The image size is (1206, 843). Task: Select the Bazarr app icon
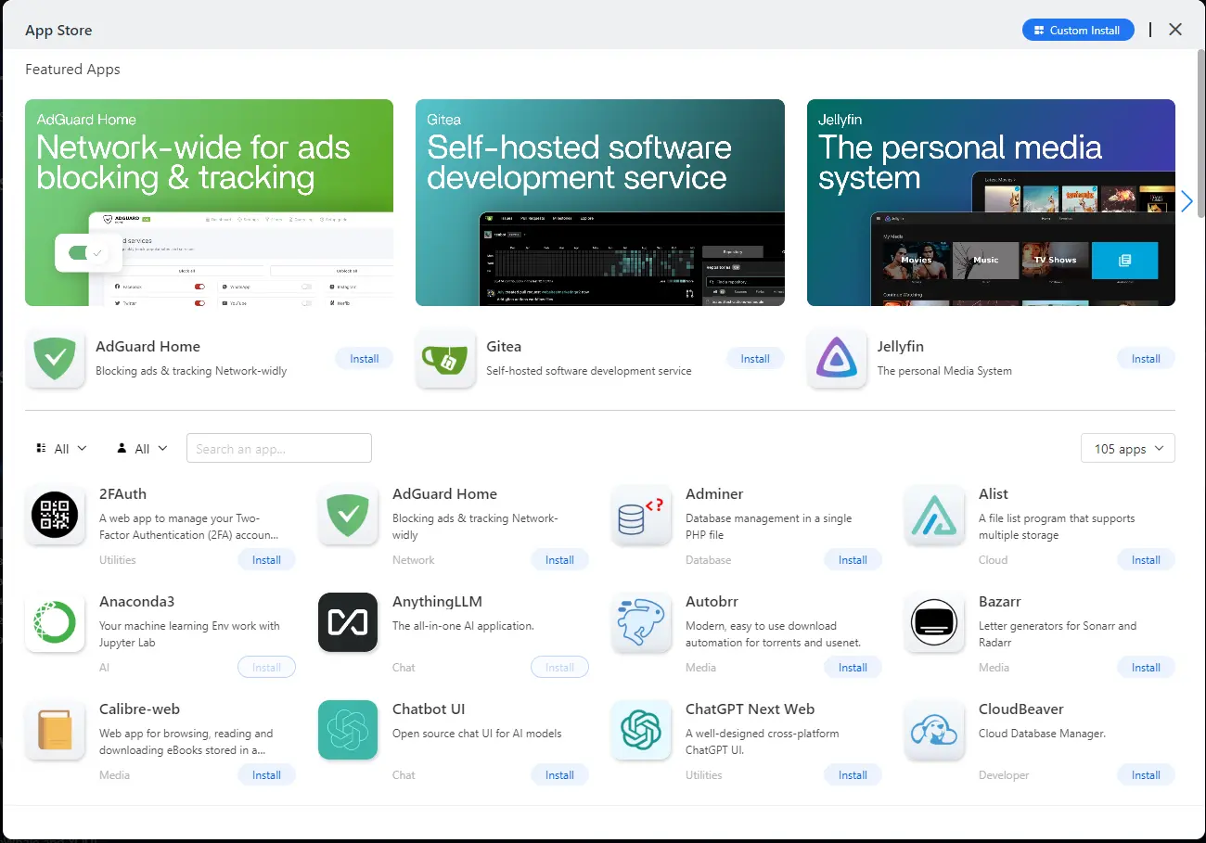(x=934, y=622)
